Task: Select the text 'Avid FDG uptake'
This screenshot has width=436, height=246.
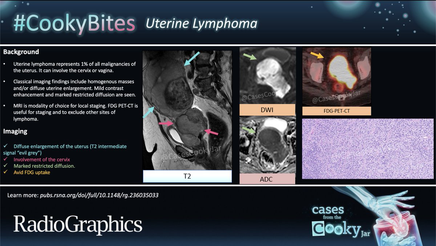Action: pyautogui.click(x=32, y=172)
